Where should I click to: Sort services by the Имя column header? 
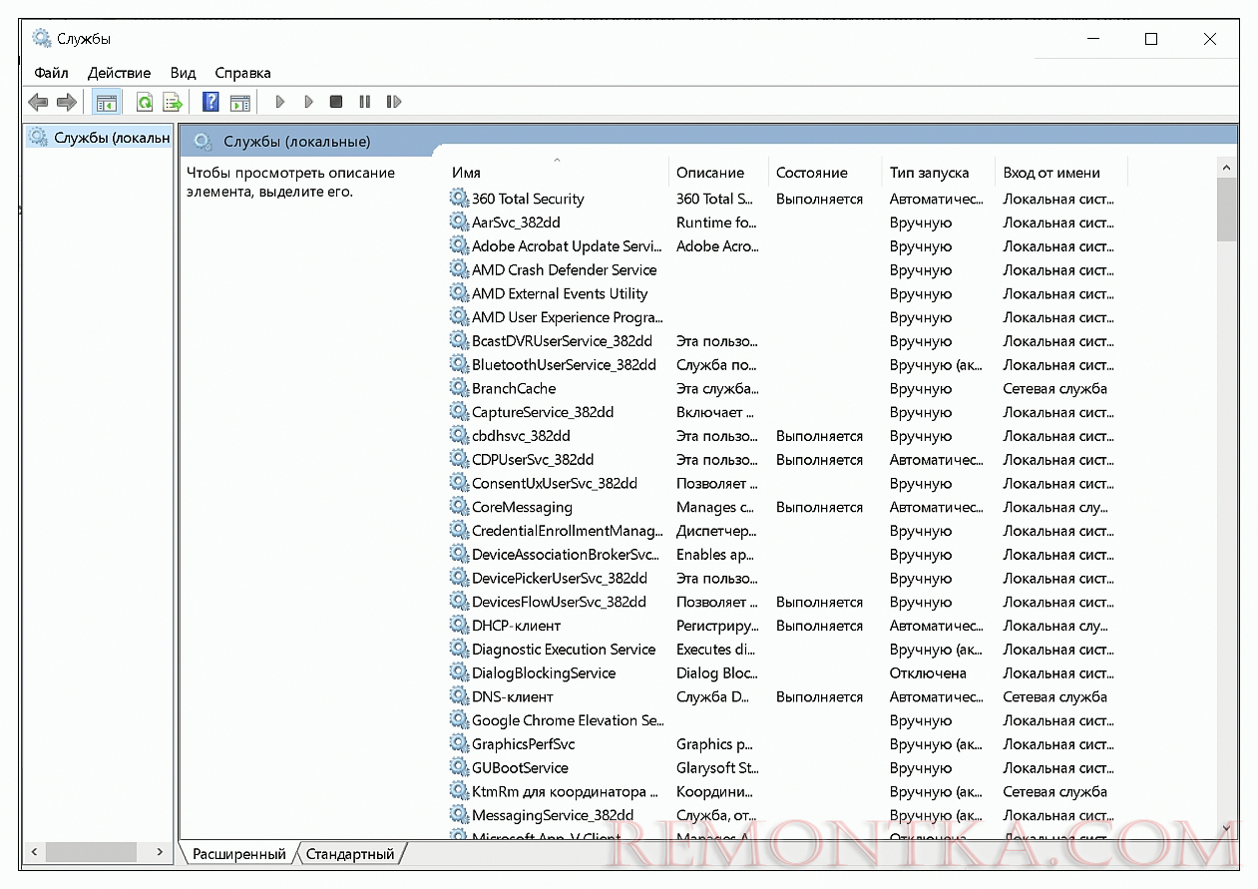click(466, 173)
